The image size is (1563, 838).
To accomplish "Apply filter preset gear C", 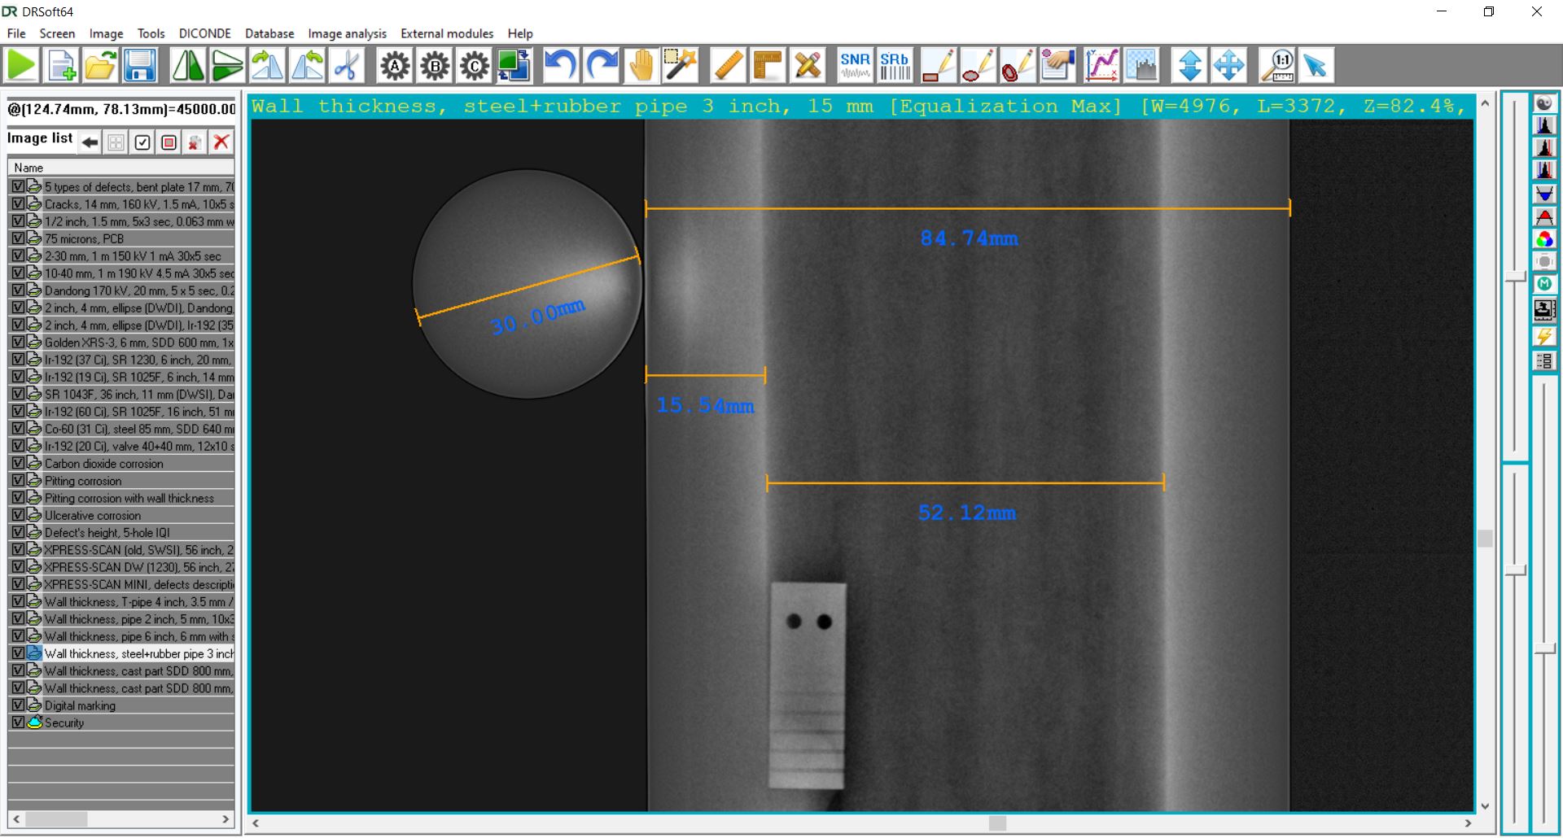I will tap(475, 66).
